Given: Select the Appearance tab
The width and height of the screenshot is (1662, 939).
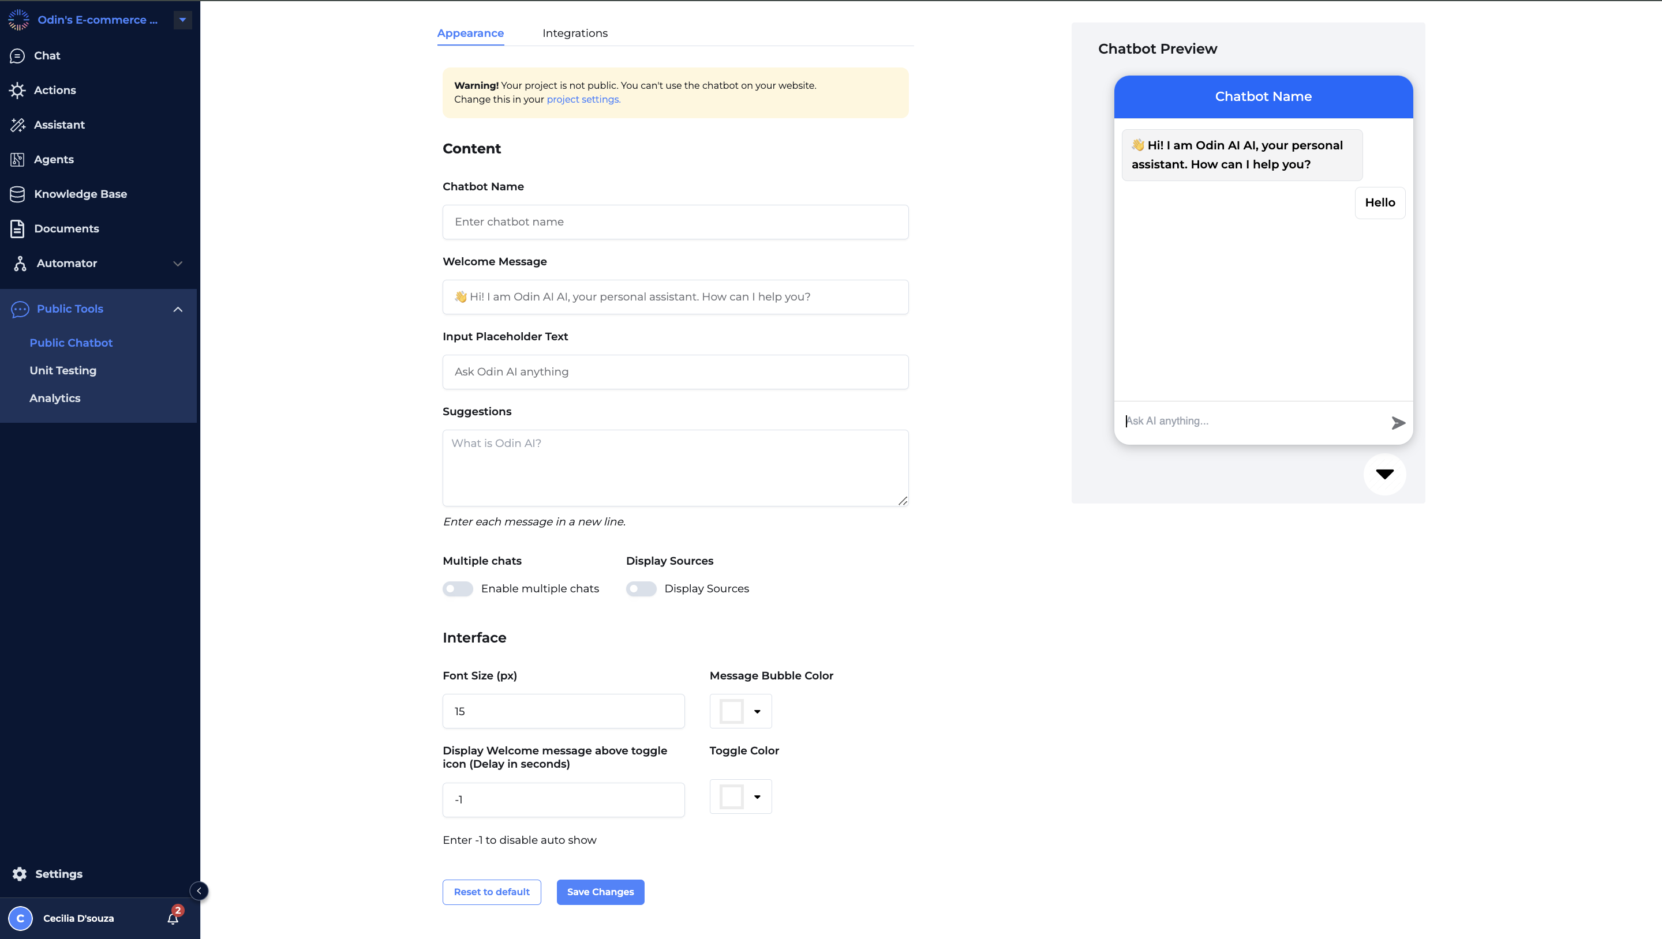Looking at the screenshot, I should 470,32.
